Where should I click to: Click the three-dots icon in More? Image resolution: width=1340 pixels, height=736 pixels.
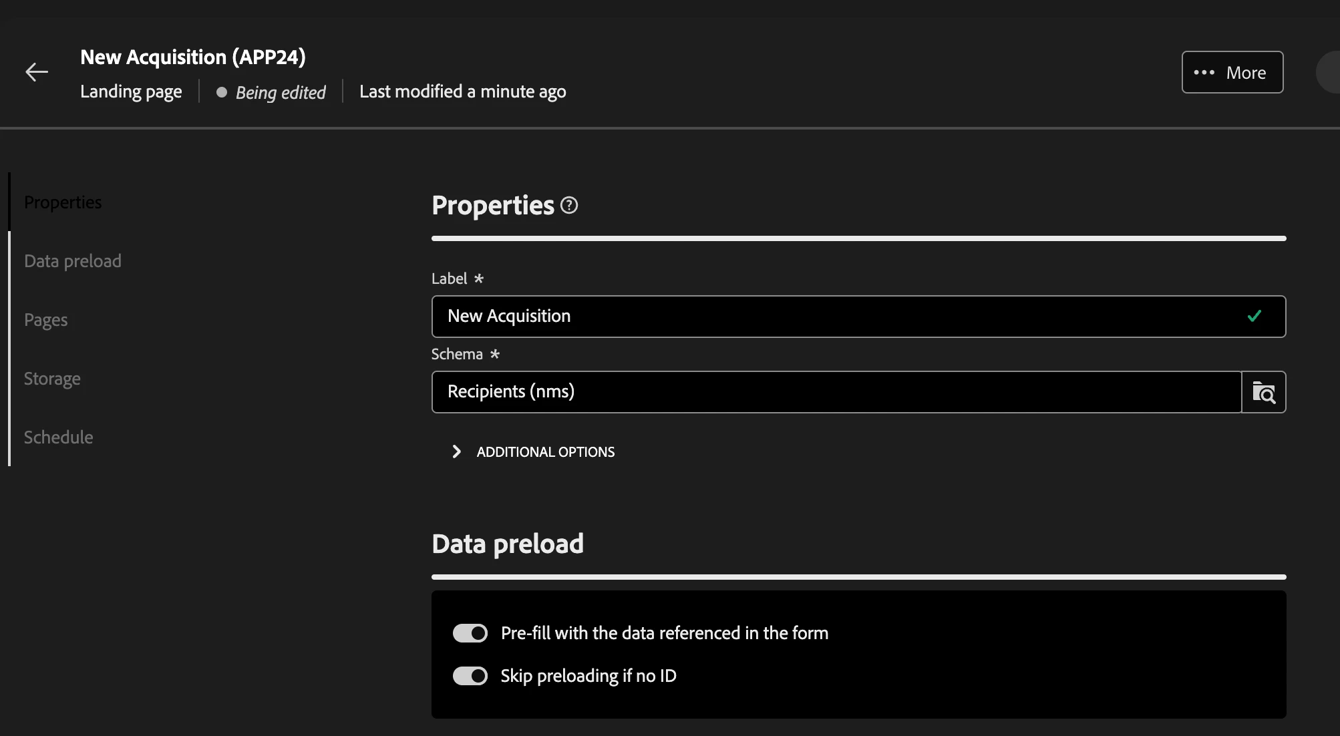[x=1204, y=72]
